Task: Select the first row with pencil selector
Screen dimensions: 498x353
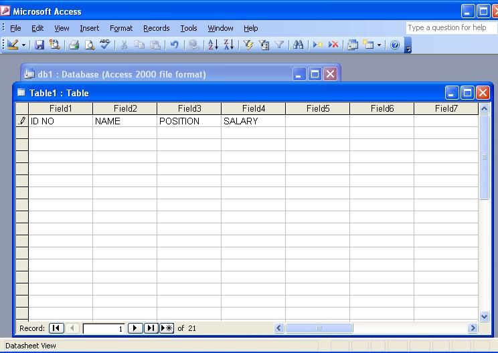Action: click(22, 121)
